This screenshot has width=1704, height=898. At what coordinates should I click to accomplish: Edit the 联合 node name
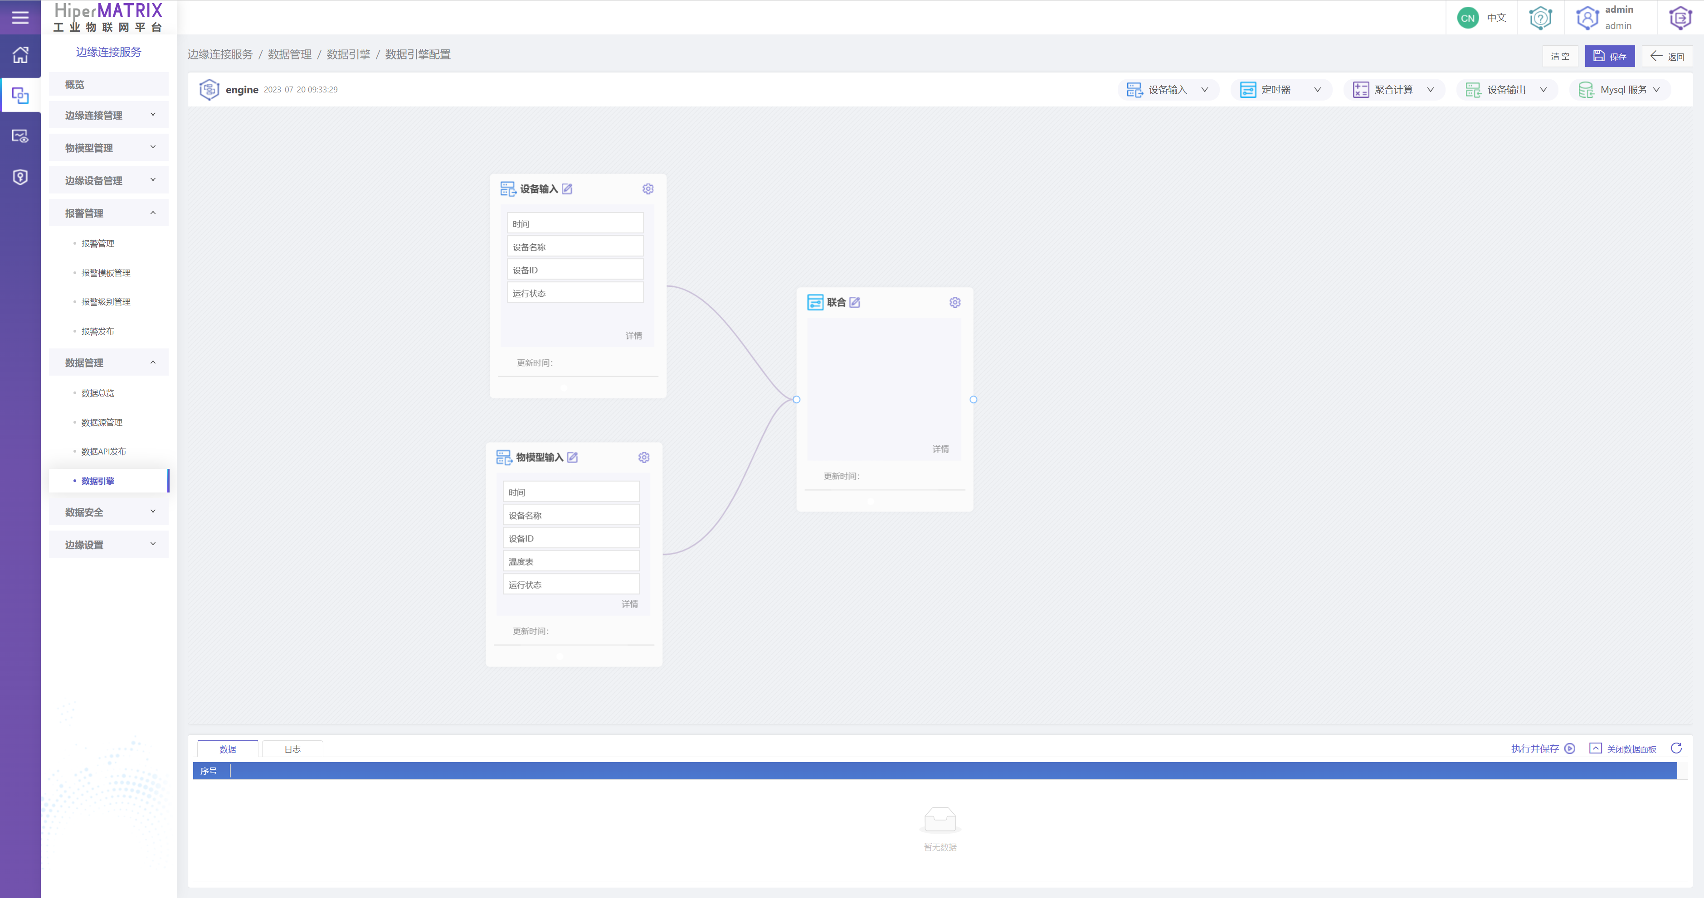(x=855, y=302)
